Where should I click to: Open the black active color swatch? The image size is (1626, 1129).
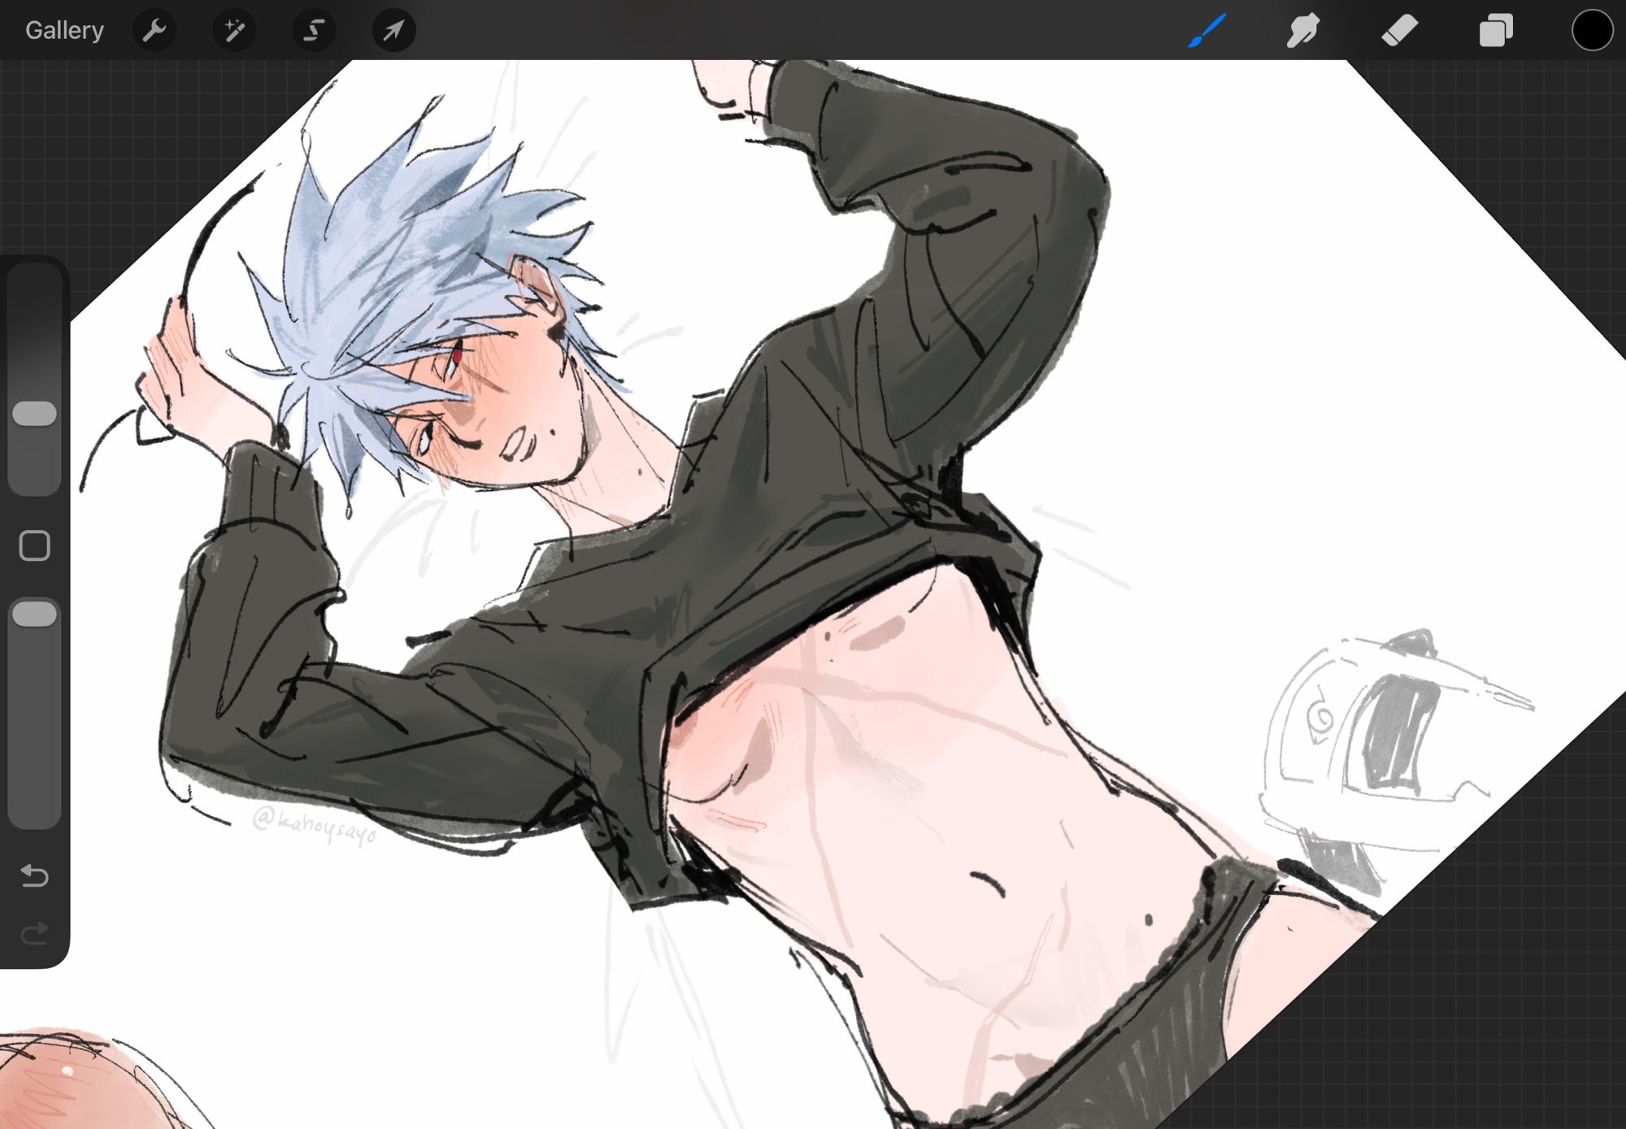click(x=1591, y=31)
